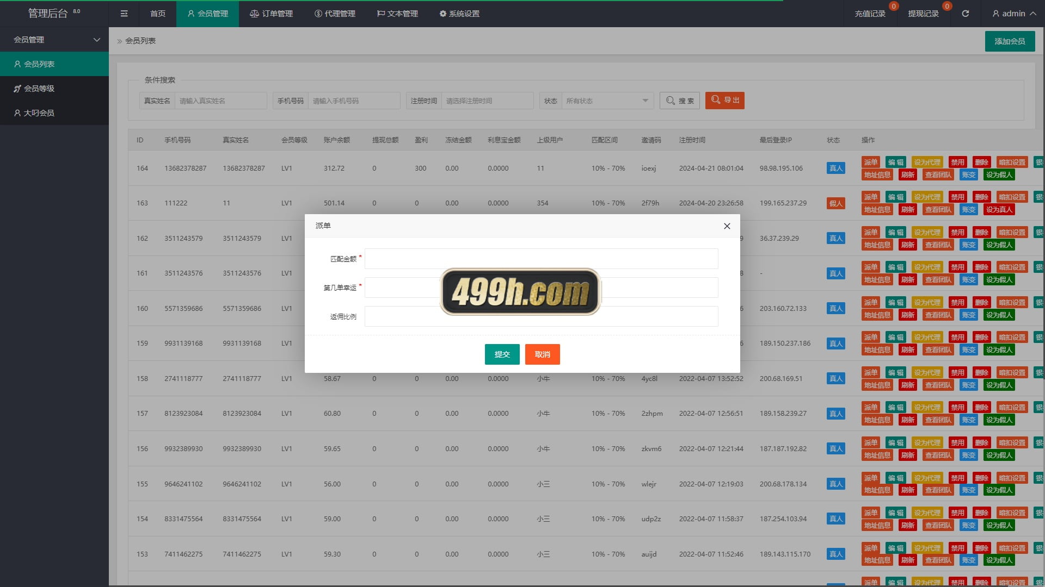Focus the 手机号码 search field
1045x587 pixels.
[x=354, y=101]
